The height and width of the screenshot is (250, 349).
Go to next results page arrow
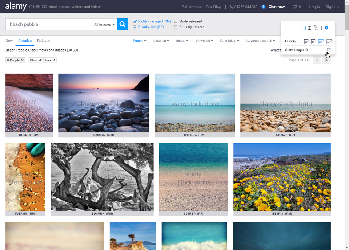click(x=326, y=60)
